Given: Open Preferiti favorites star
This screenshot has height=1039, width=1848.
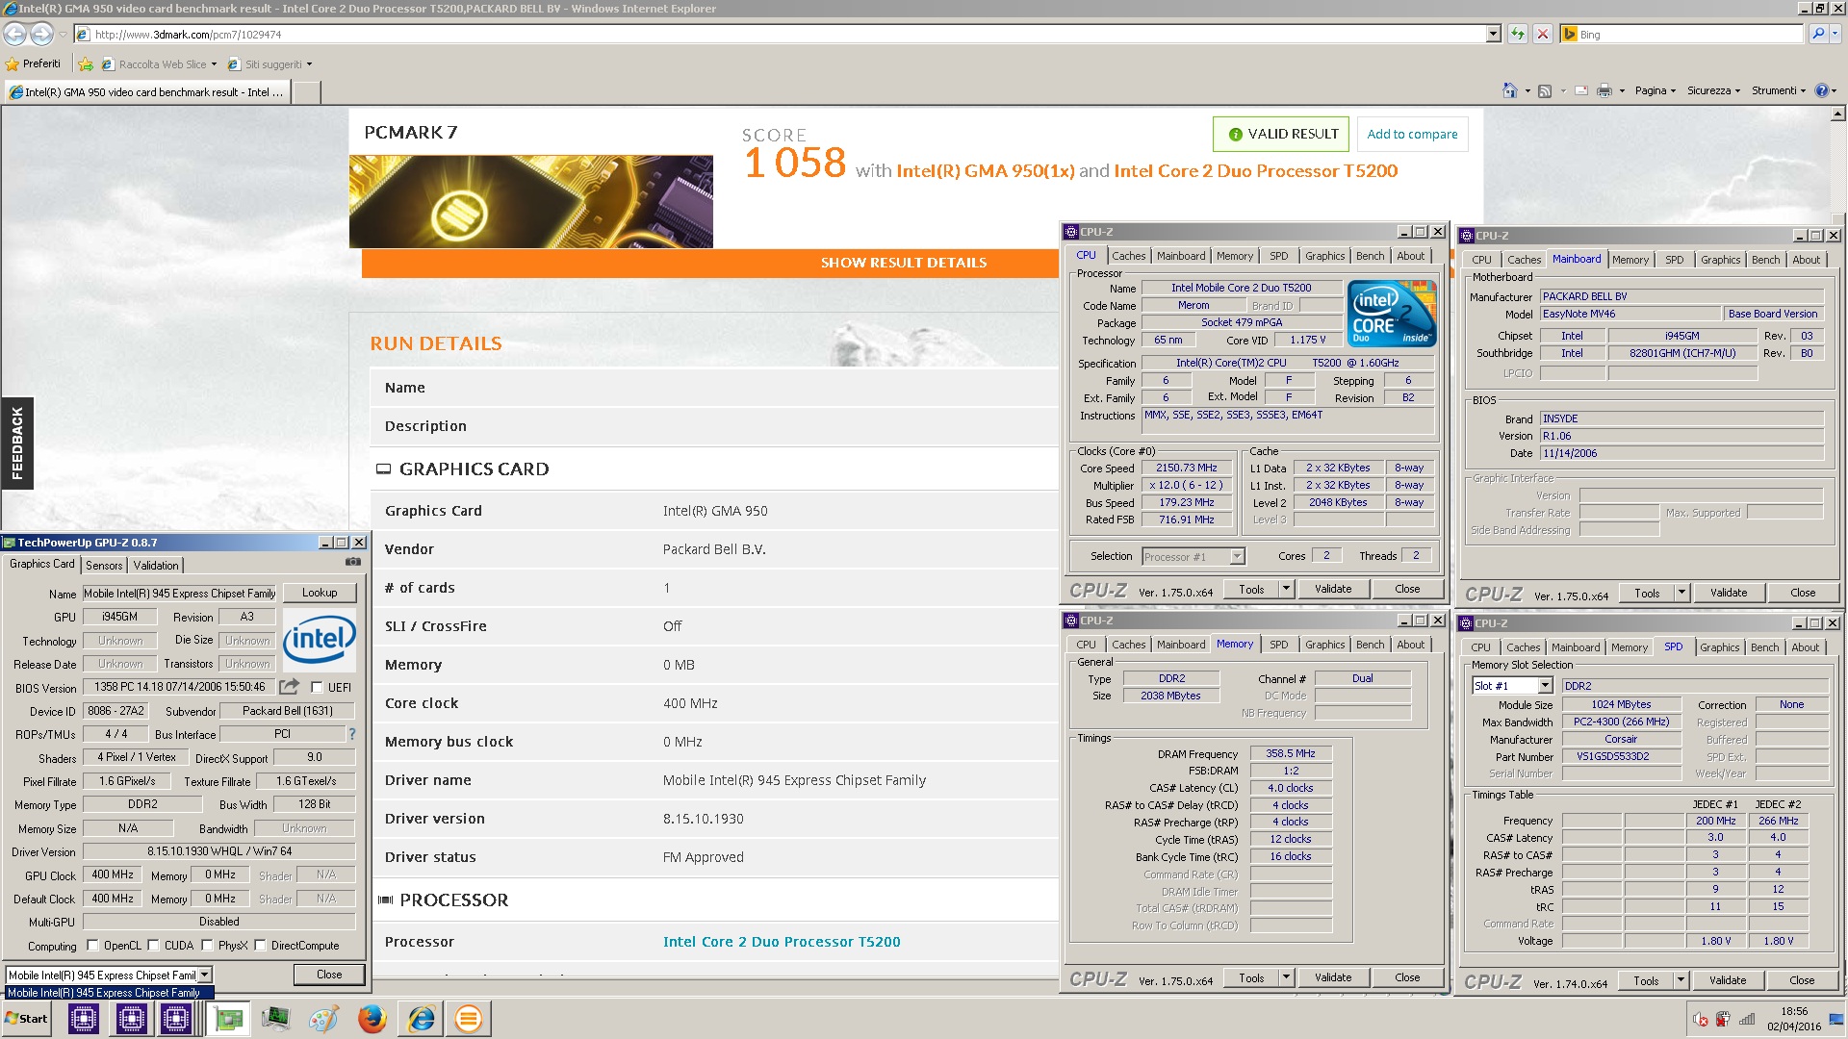Looking at the screenshot, I should 34,64.
